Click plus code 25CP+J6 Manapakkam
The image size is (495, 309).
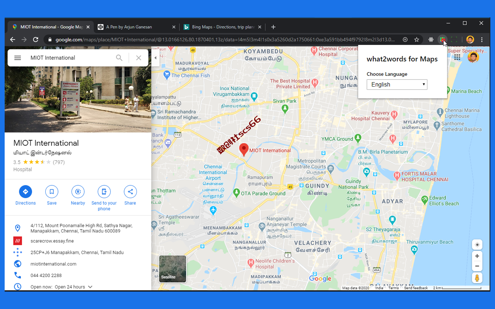(77, 253)
